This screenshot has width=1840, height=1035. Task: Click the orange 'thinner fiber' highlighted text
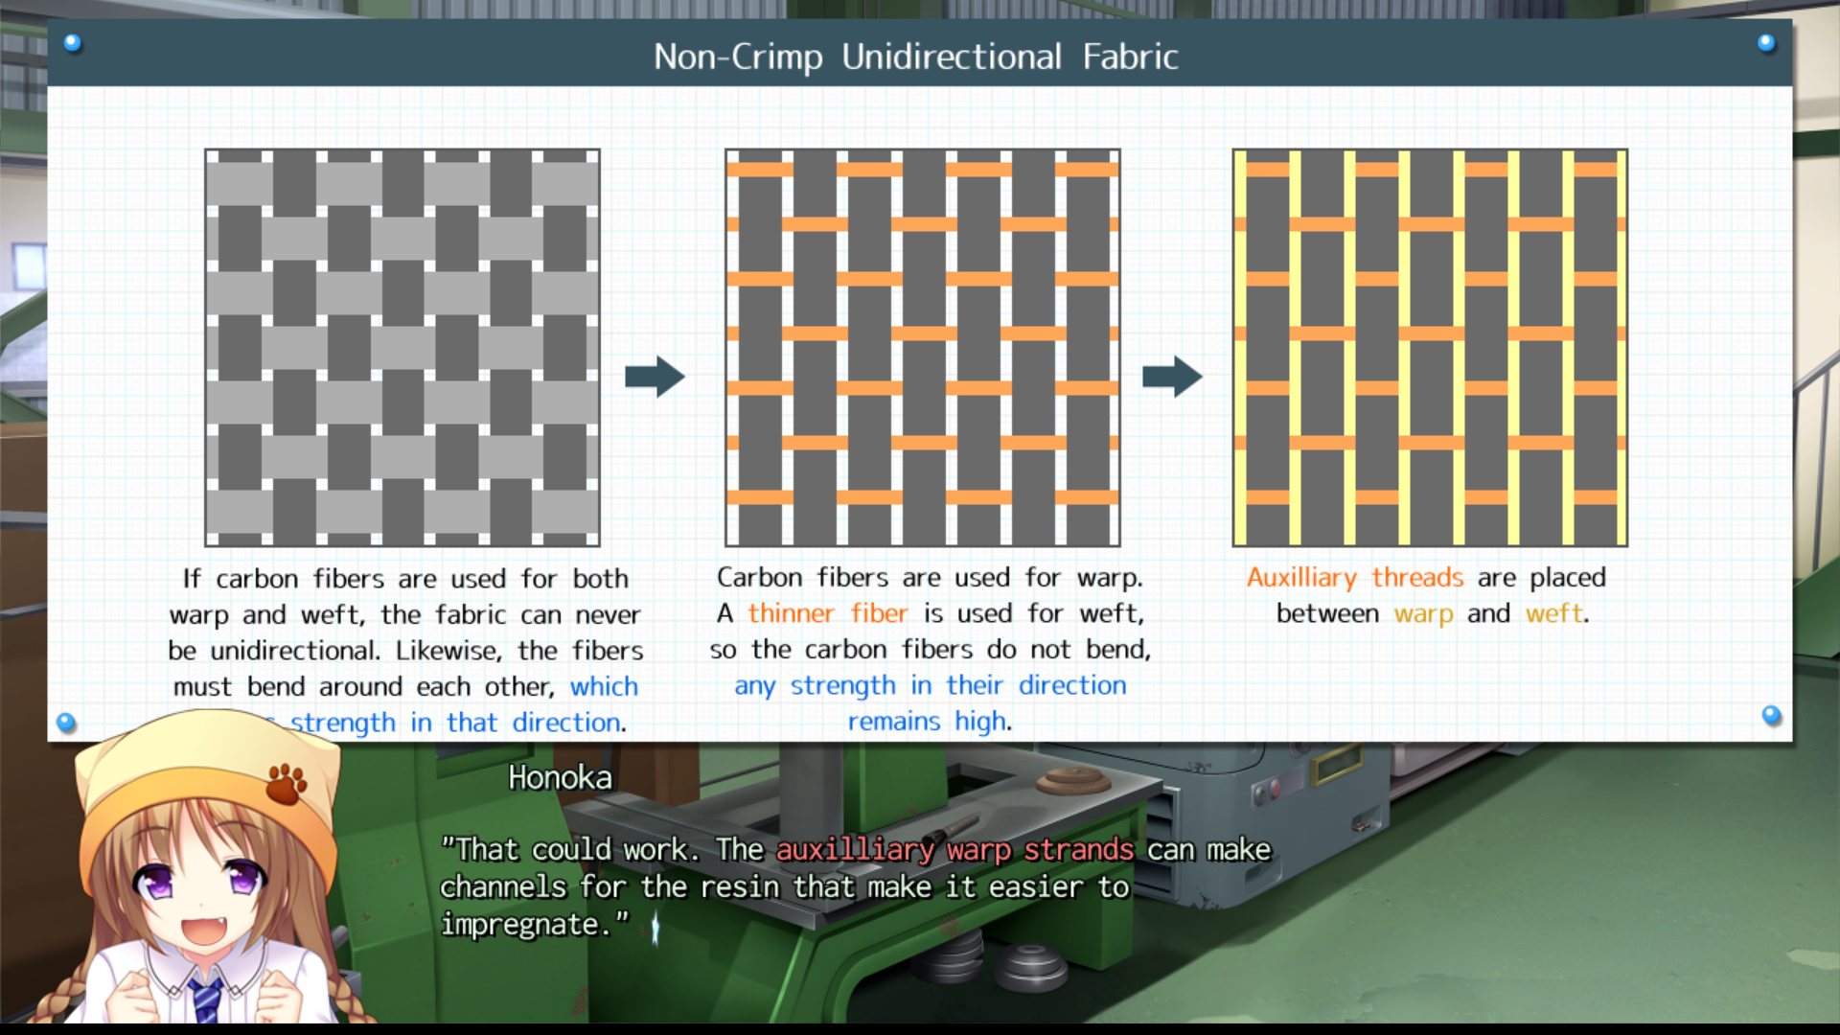(827, 613)
